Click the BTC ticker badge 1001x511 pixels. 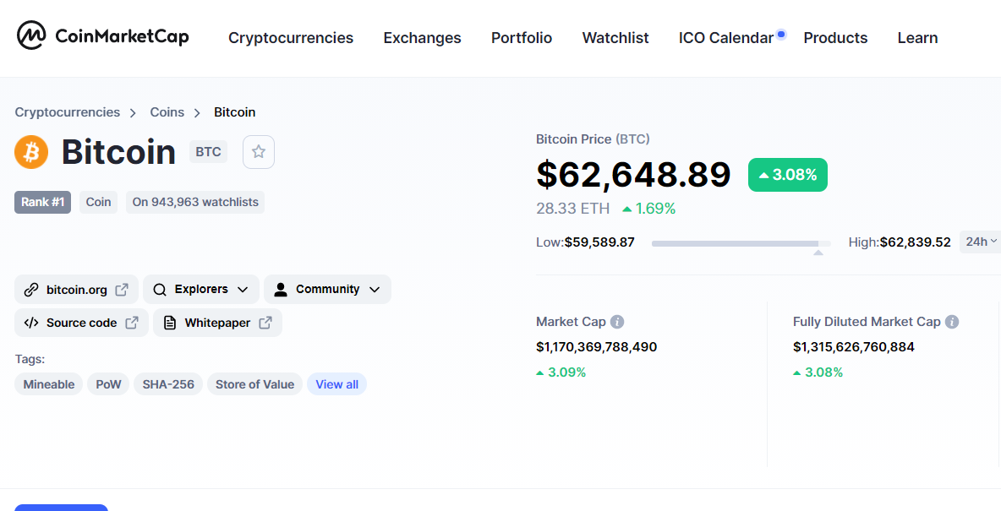pos(208,152)
